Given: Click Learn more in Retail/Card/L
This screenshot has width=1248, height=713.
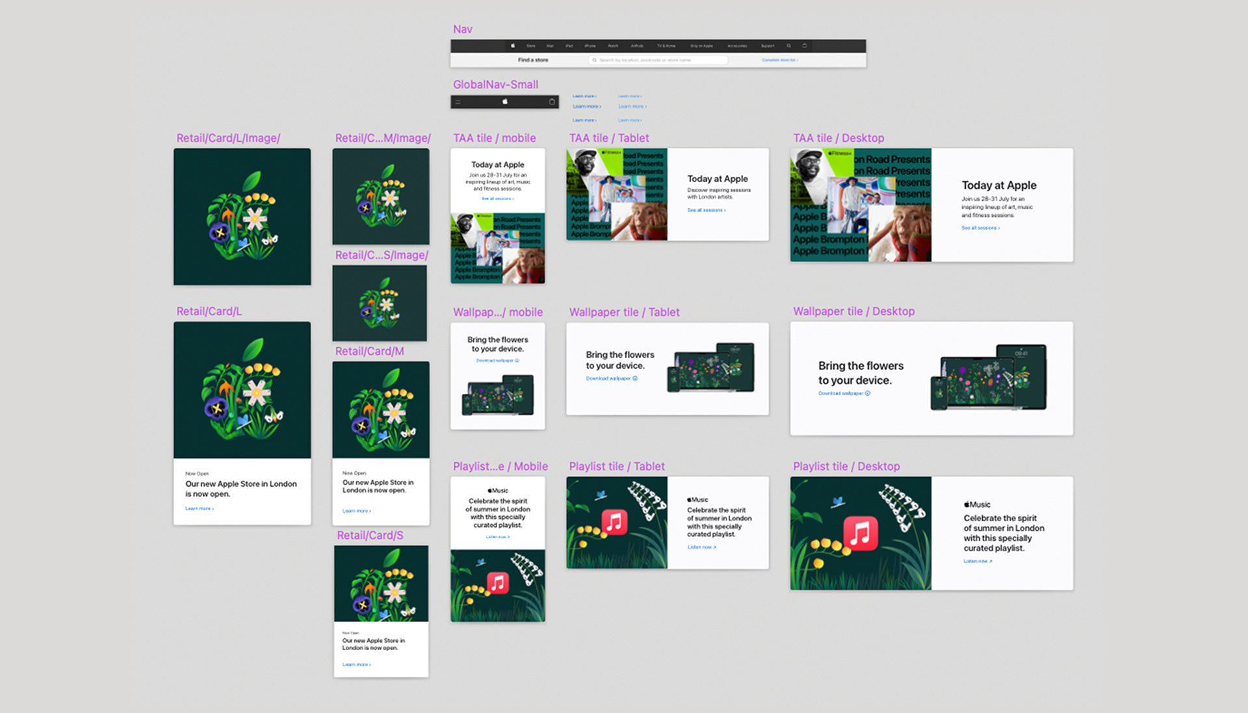Looking at the screenshot, I should point(200,509).
